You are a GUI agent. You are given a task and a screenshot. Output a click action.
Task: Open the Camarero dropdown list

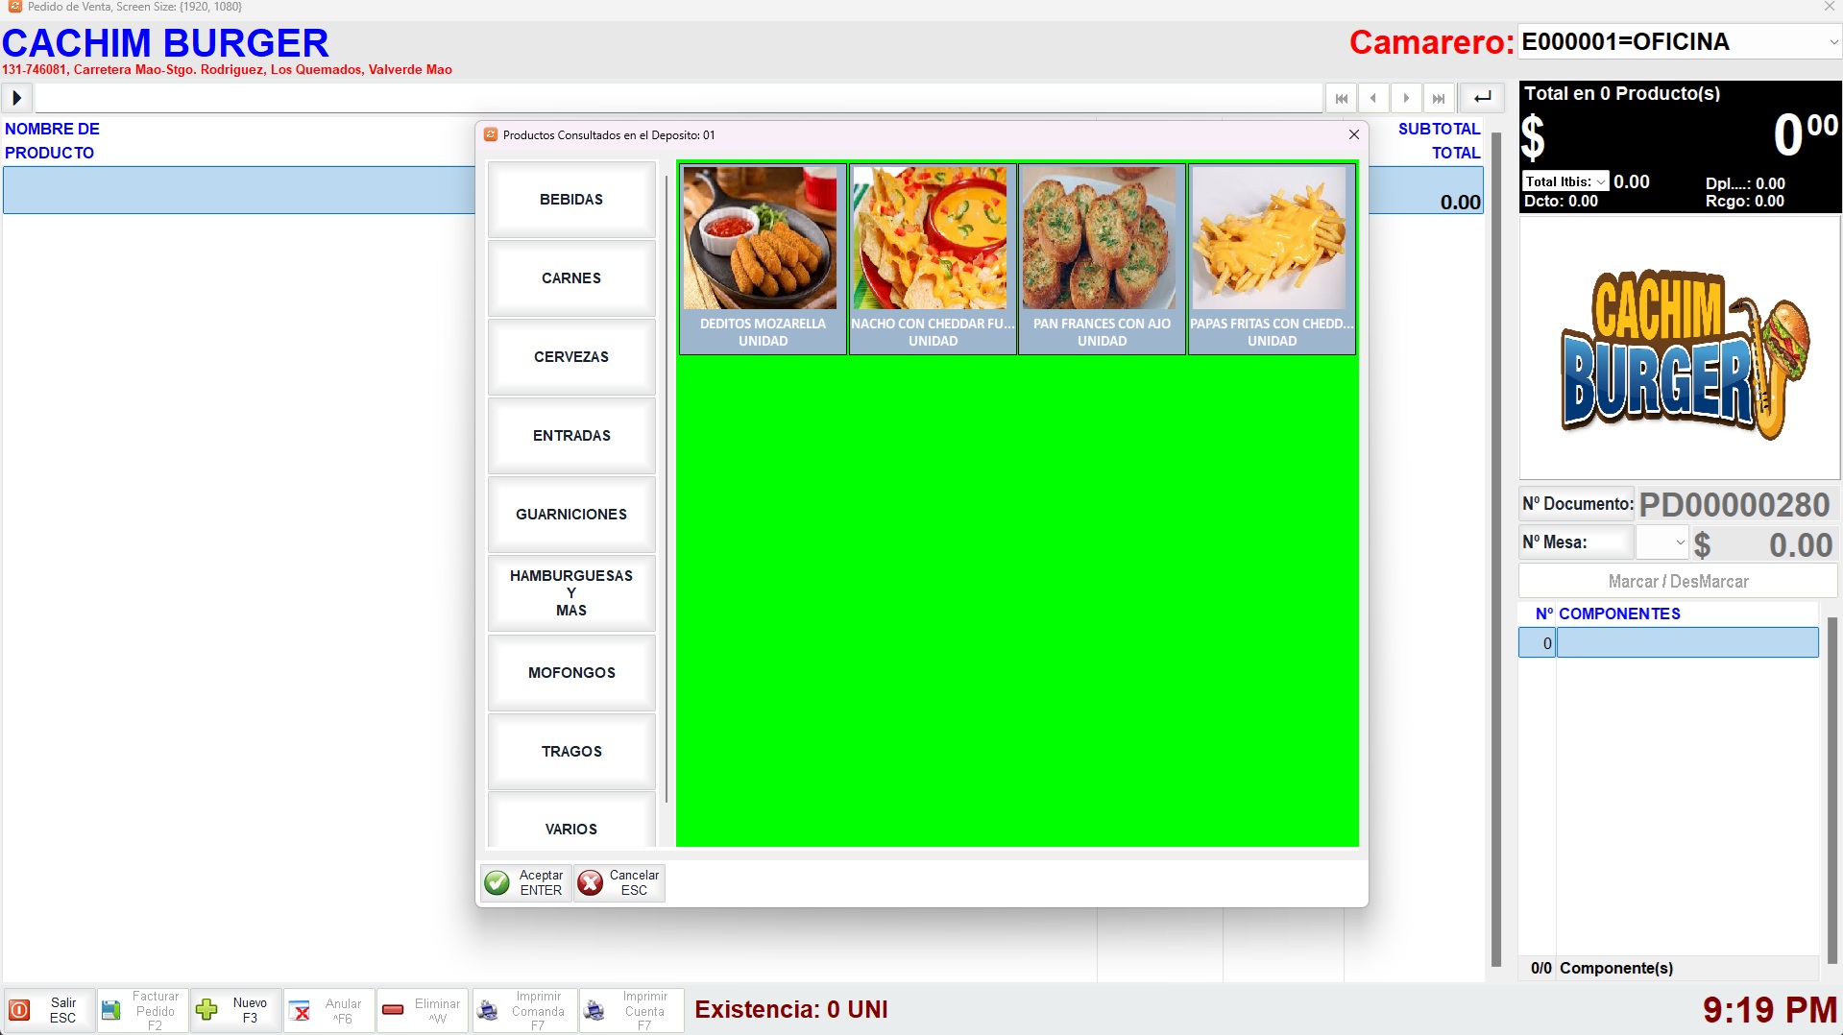tap(1831, 42)
